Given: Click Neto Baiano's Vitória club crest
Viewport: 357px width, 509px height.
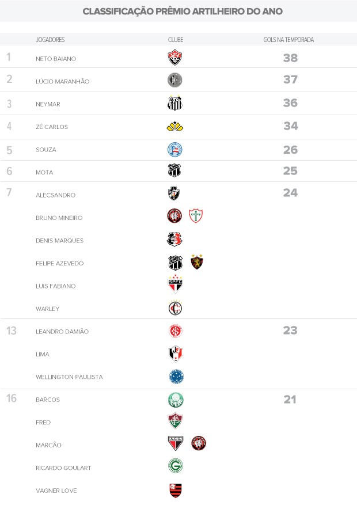Looking at the screenshot, I should pos(174,58).
